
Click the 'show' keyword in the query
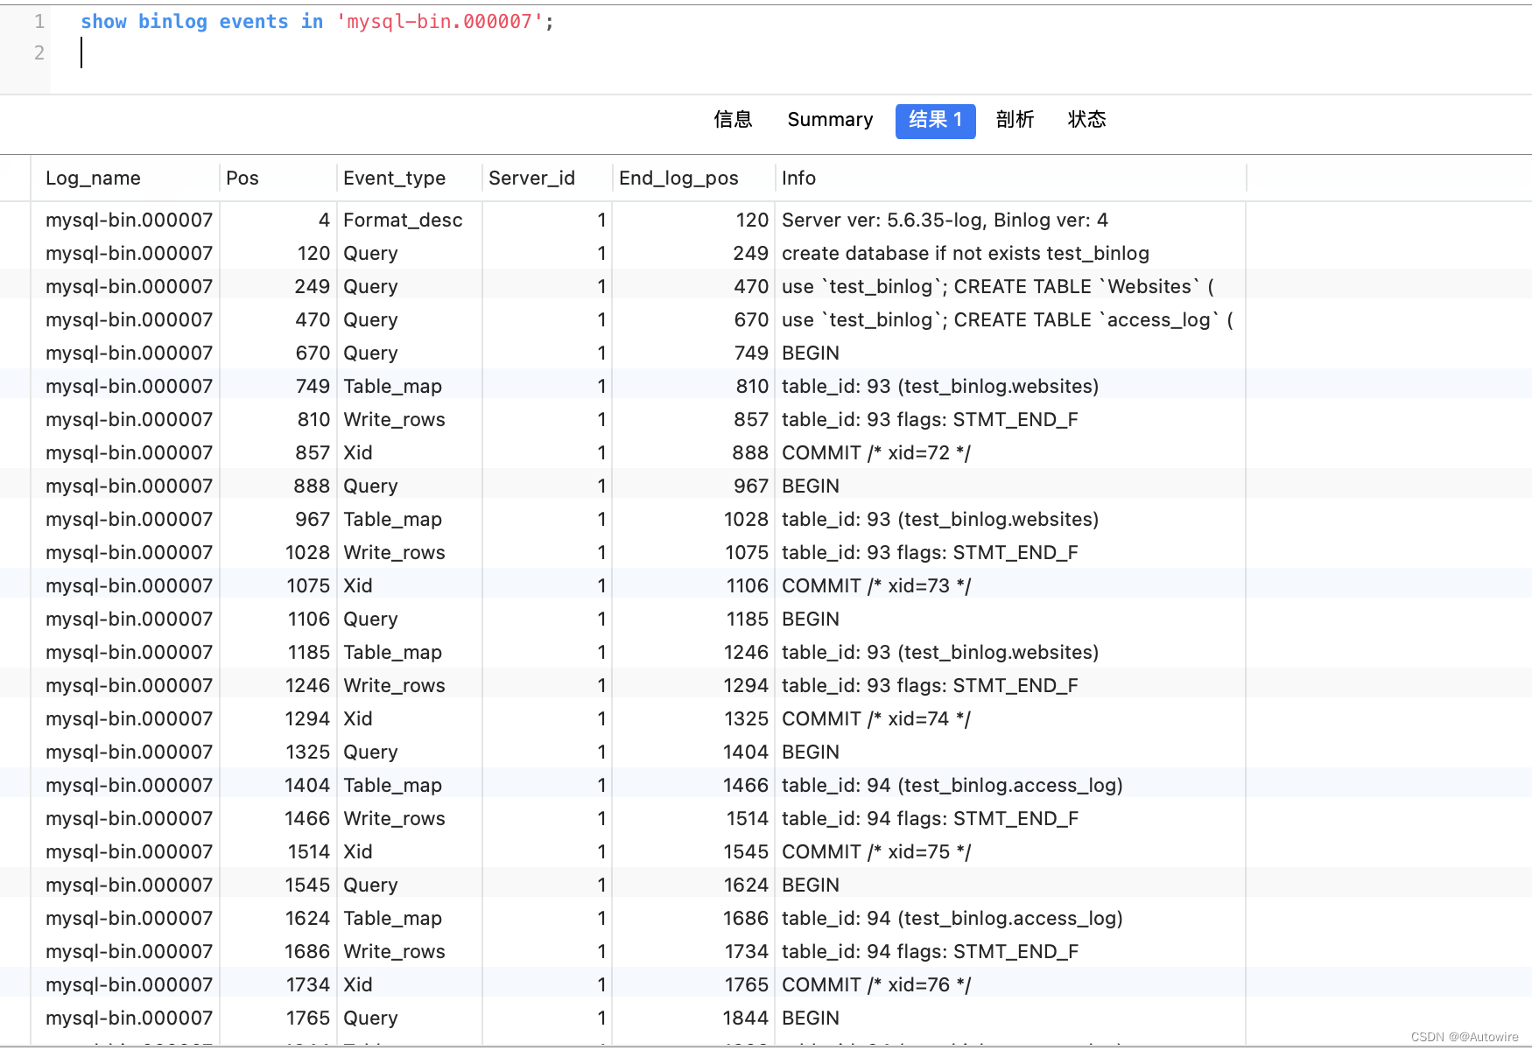(103, 22)
